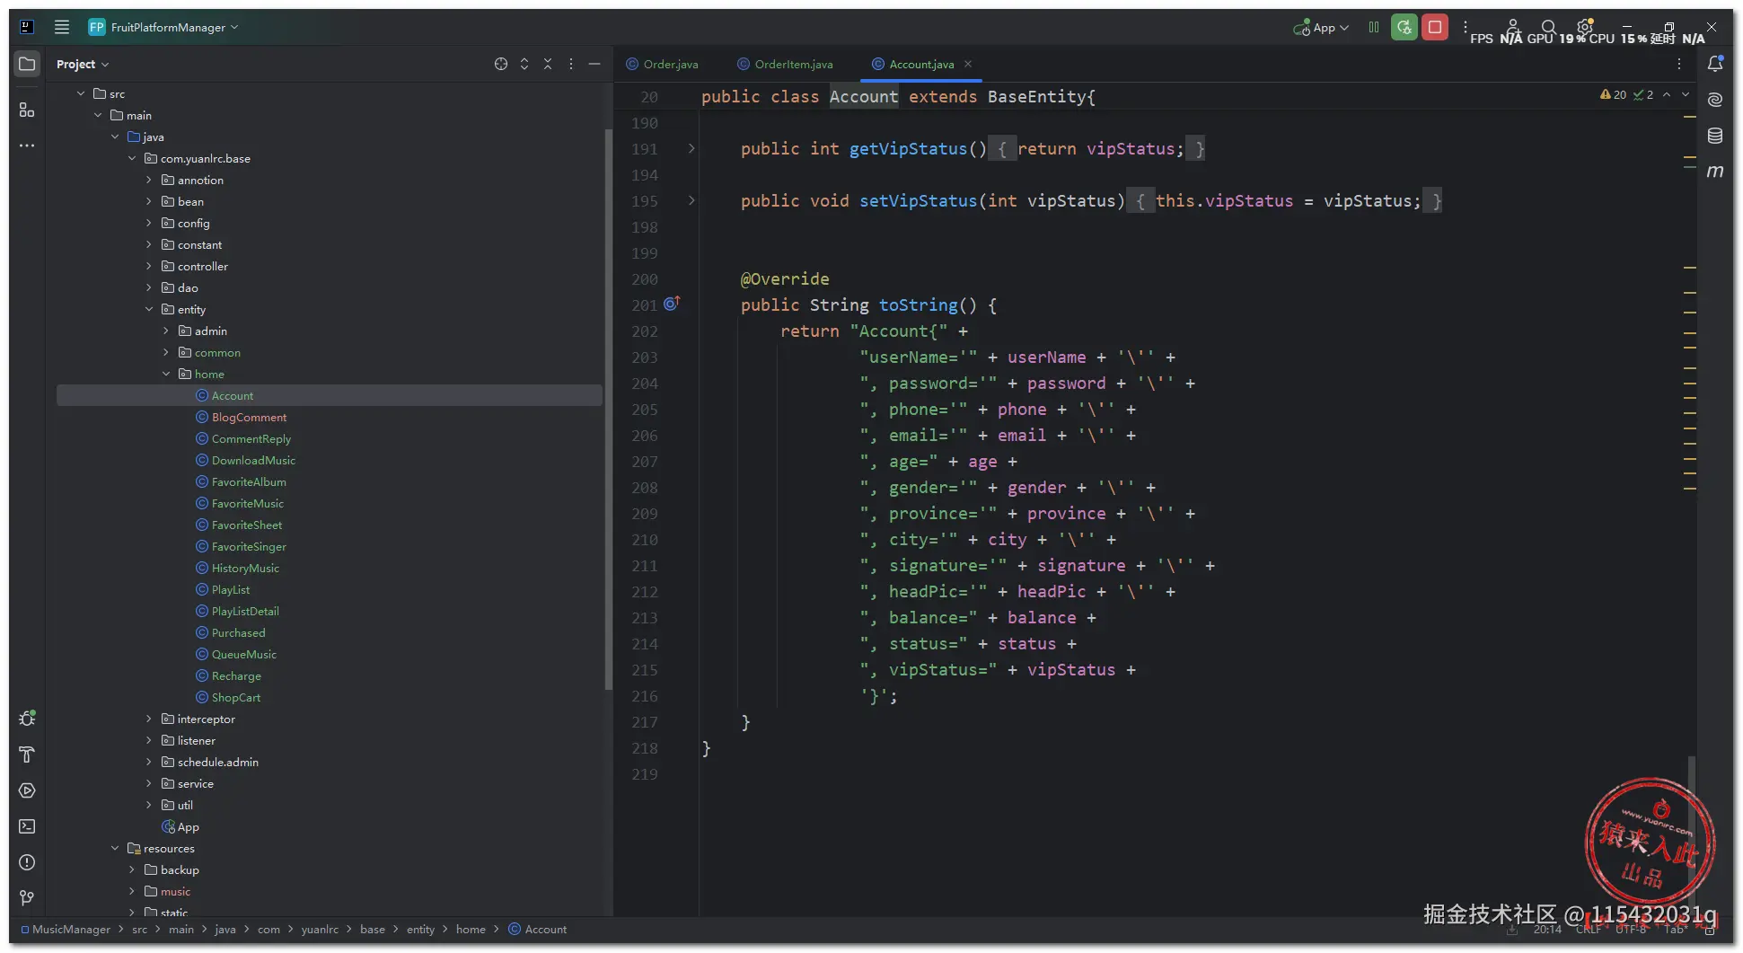
Task: Rerun the App configuration
Action: tap(1404, 27)
